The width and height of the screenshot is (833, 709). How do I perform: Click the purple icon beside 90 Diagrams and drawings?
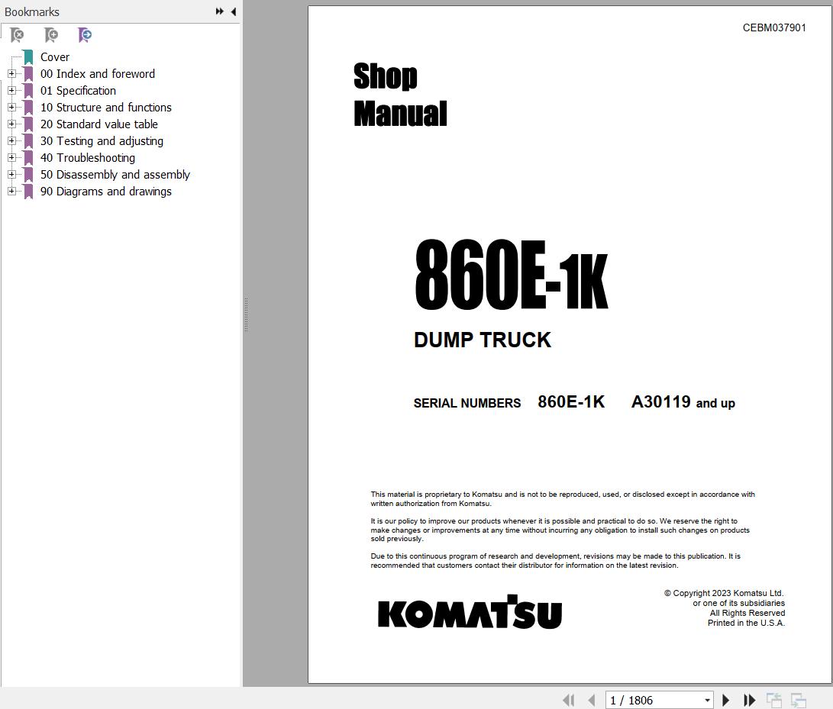tap(28, 192)
